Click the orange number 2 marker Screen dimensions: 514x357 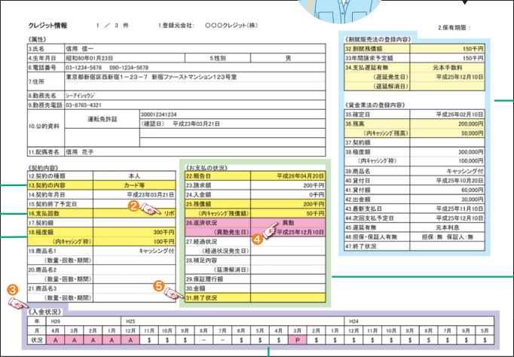point(132,204)
